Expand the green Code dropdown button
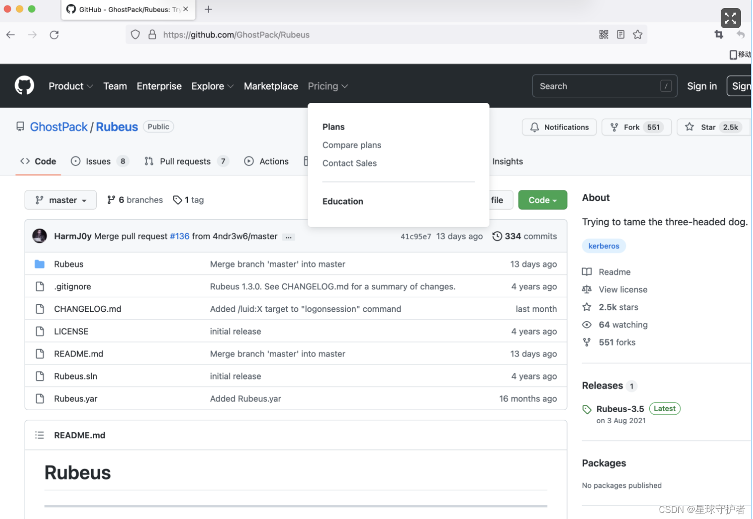The image size is (753, 519). pos(542,200)
